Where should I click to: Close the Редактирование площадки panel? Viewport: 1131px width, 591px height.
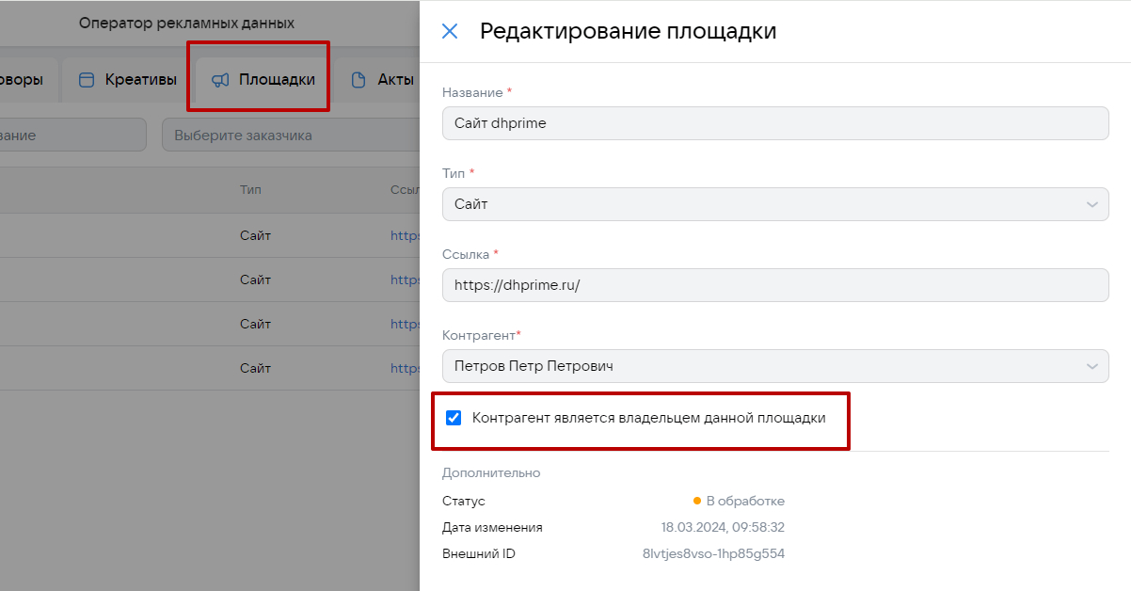coord(450,31)
